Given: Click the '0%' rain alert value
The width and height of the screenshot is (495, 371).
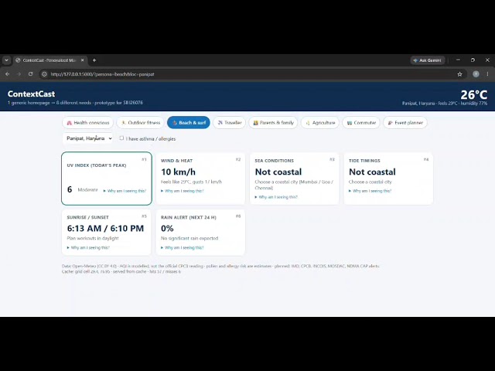Looking at the screenshot, I should coord(167,229).
